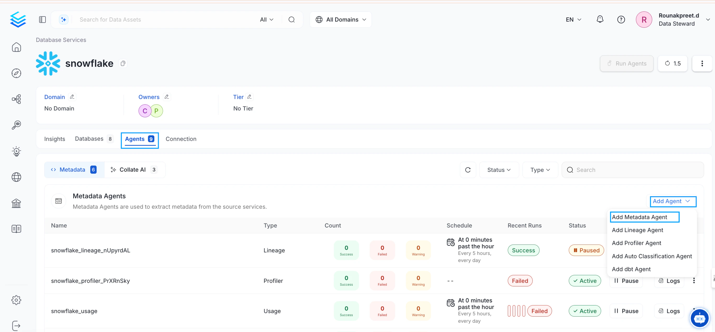Focus the agents Search field
The height and width of the screenshot is (332, 715).
(633, 170)
